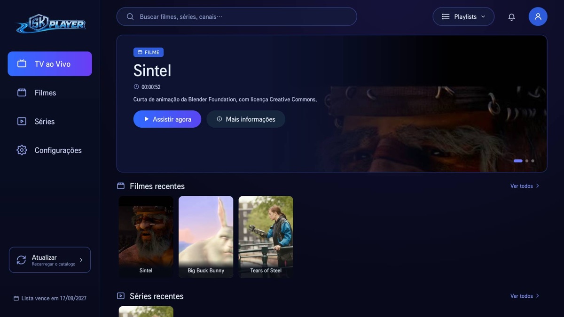View all recent series link
564x317 pixels.
point(525,296)
